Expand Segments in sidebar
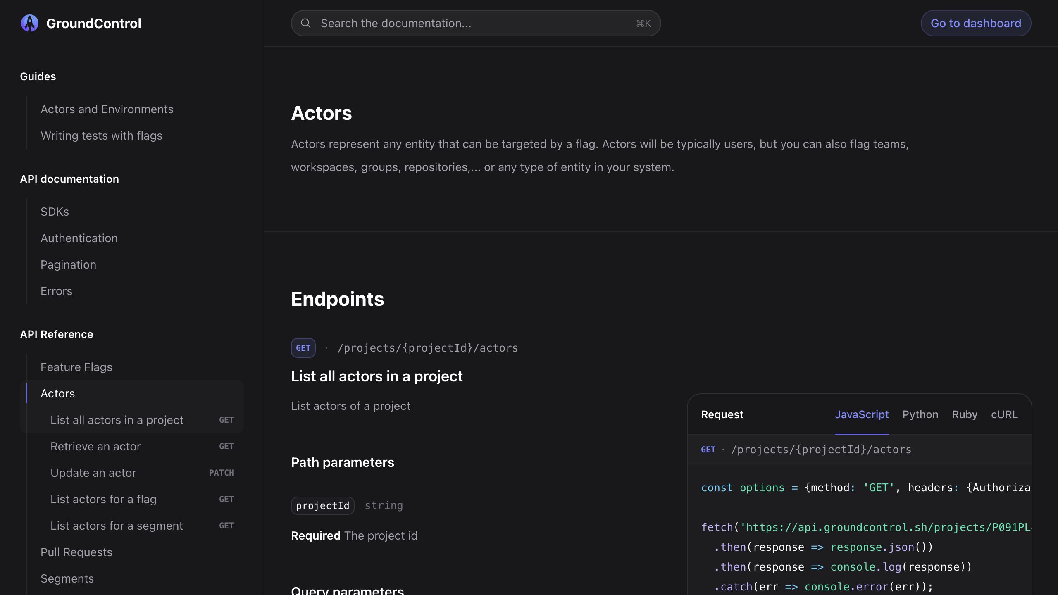This screenshot has width=1058, height=595. coord(67,578)
